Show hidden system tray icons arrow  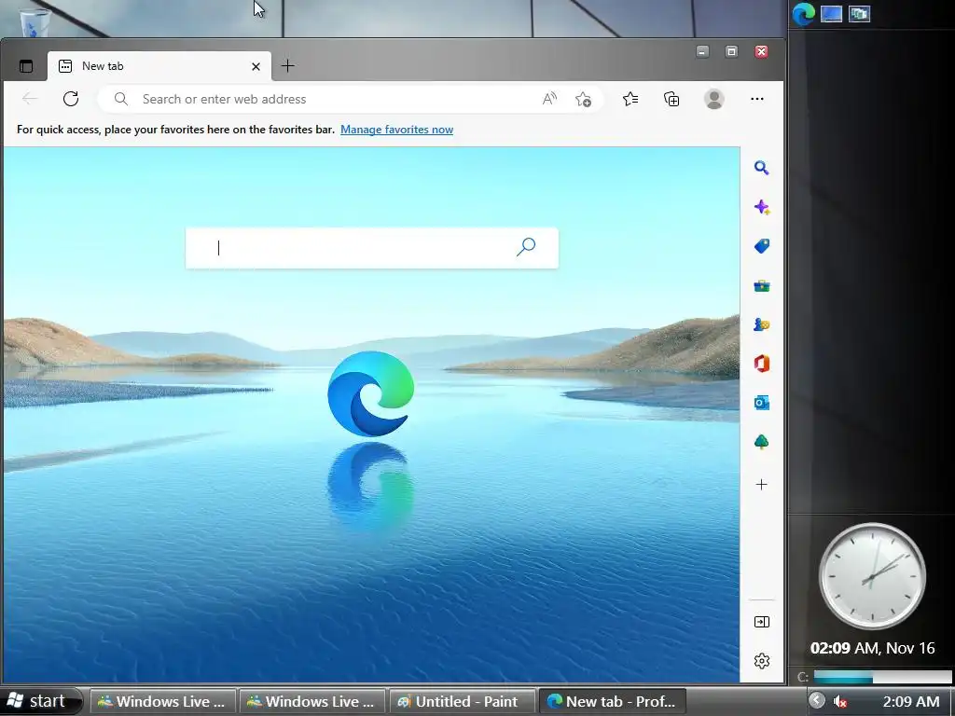tap(817, 700)
